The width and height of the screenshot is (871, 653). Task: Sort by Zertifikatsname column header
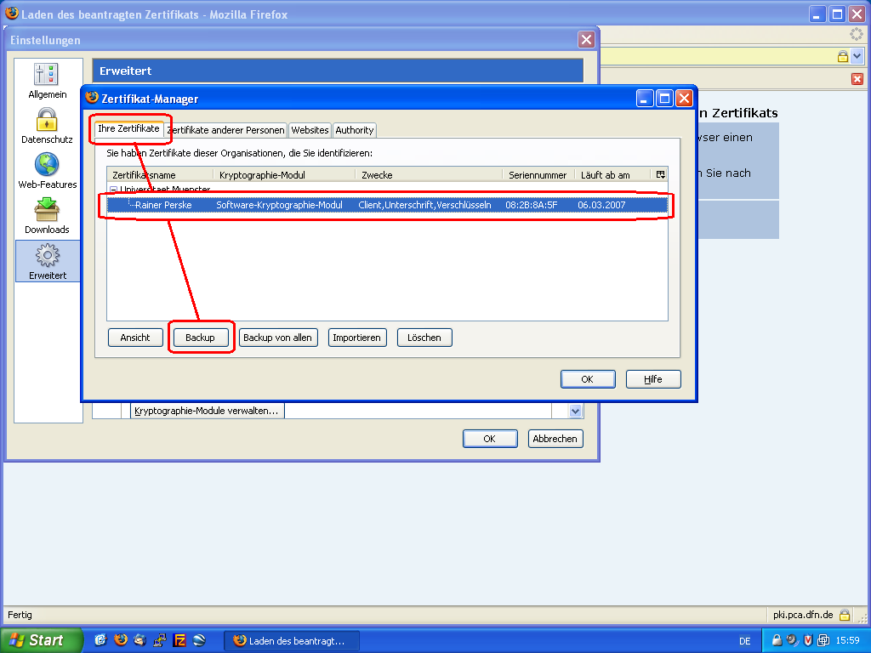tap(160, 175)
